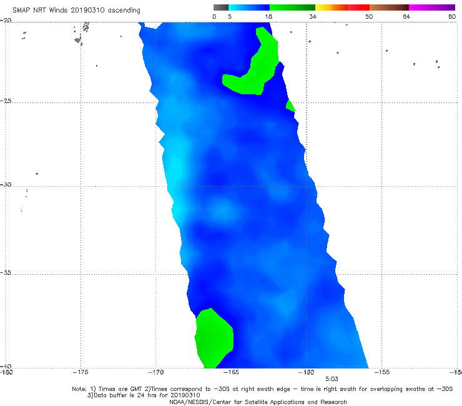Click the color bar label '18'

pyautogui.click(x=268, y=17)
